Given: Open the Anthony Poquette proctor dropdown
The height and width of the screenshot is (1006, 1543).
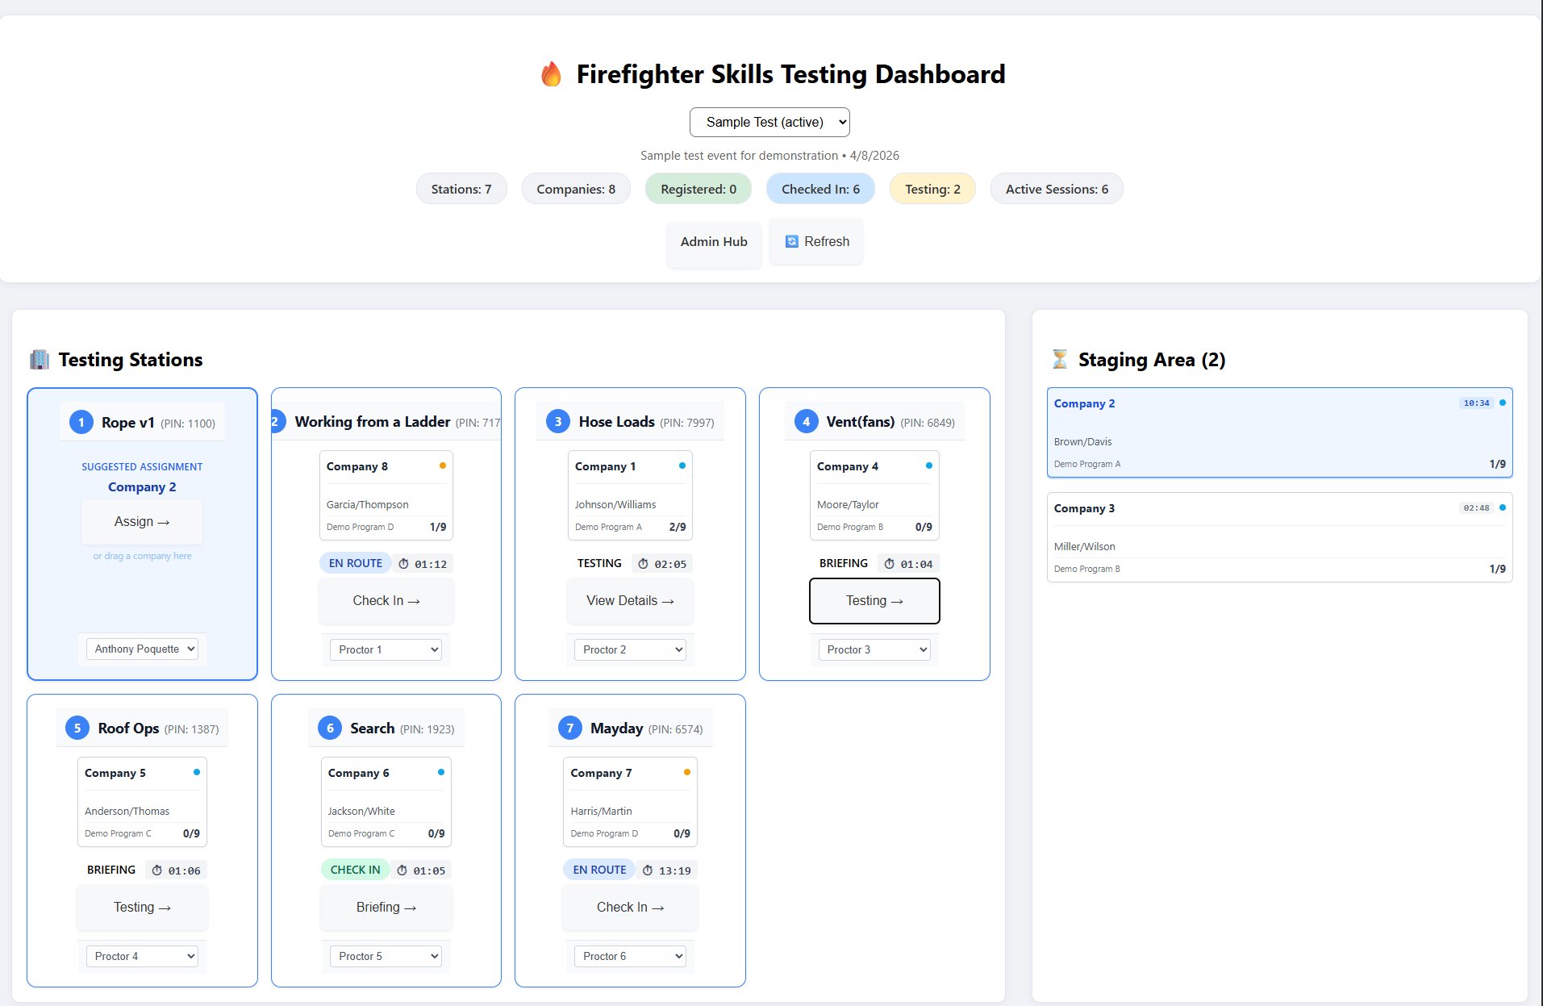Looking at the screenshot, I should click(x=142, y=649).
